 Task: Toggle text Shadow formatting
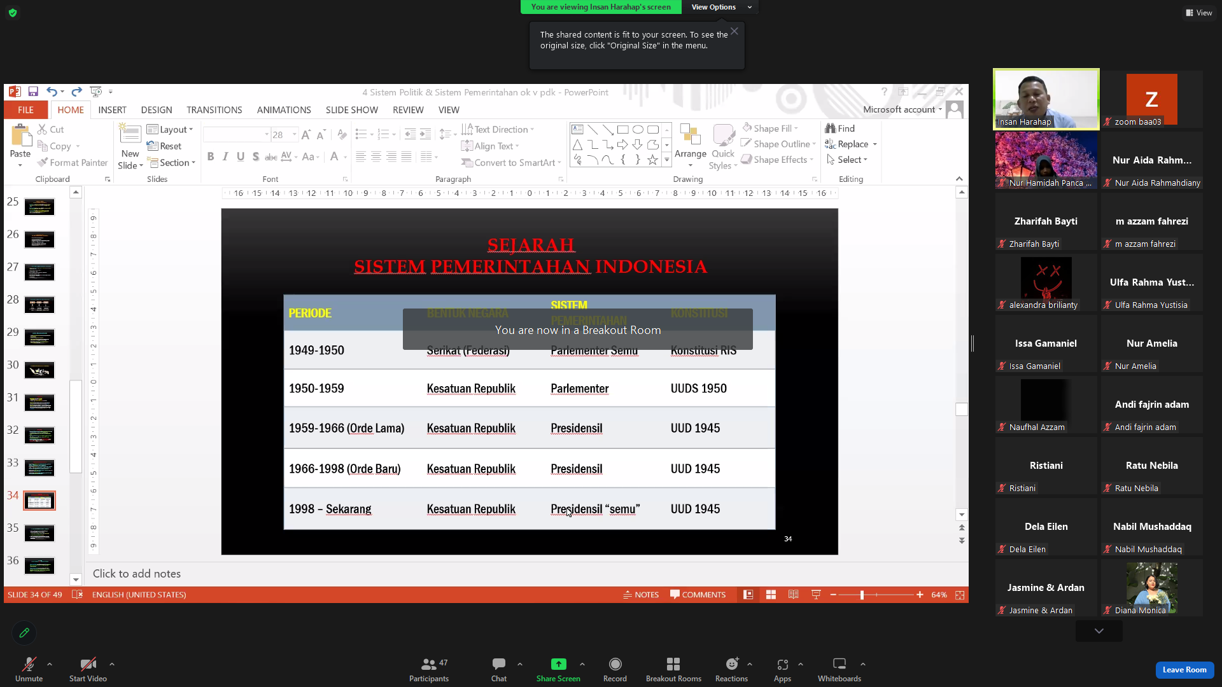[x=256, y=156]
